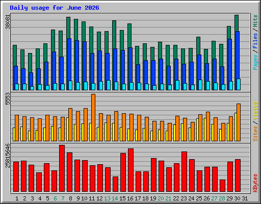Click day label 16 on the x-axis
This screenshot has width=261, height=204.
click(130, 198)
